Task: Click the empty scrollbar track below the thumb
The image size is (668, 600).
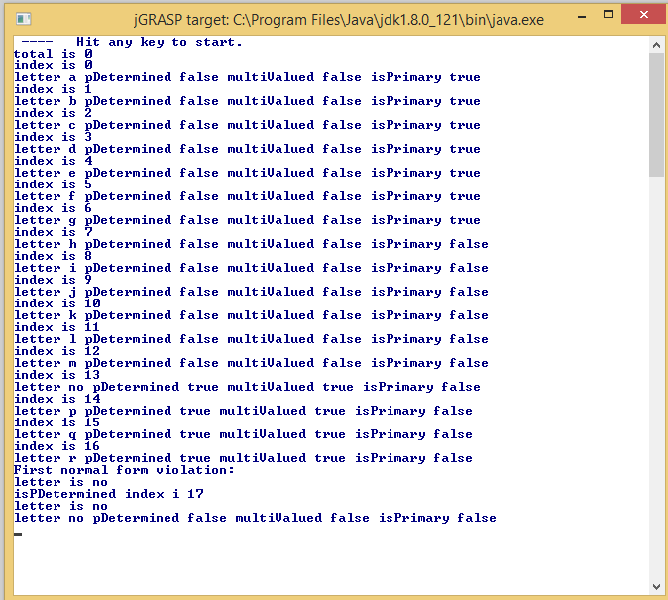Action: (656, 377)
